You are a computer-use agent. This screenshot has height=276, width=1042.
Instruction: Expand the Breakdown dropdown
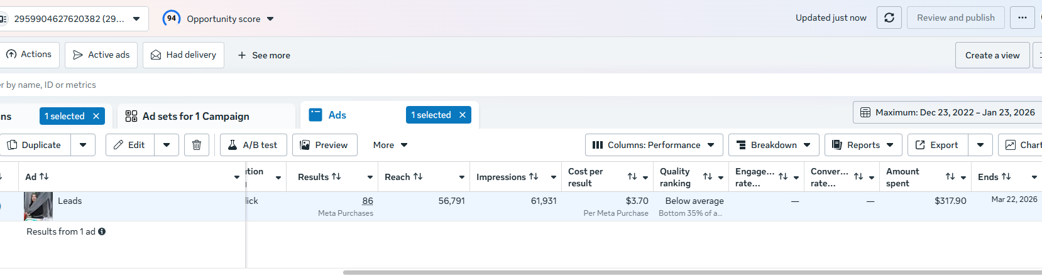(774, 145)
